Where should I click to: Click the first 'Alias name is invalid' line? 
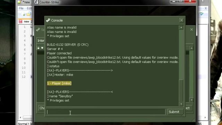[x=62, y=27]
